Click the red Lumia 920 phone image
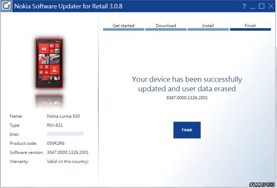This screenshot has width=277, height=188. (49, 63)
